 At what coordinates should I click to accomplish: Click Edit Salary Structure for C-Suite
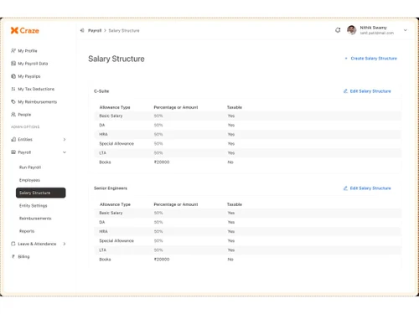point(370,91)
